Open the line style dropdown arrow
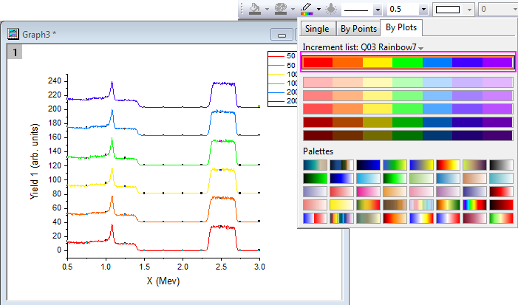This screenshot has height=305, width=518. tap(378, 10)
